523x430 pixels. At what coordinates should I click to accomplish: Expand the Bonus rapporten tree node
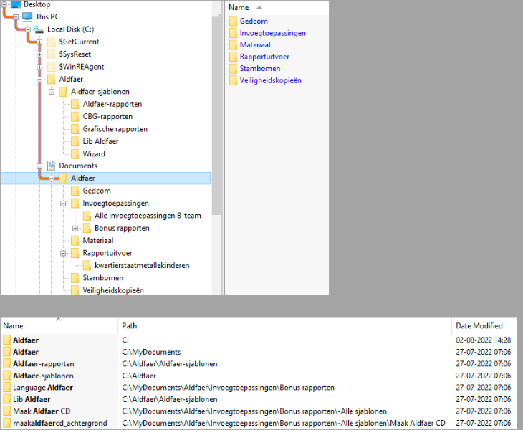coord(75,228)
